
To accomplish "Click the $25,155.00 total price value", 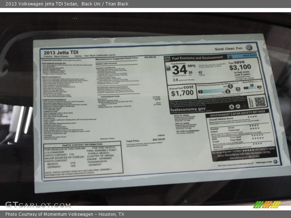I will click(x=159, y=139).
